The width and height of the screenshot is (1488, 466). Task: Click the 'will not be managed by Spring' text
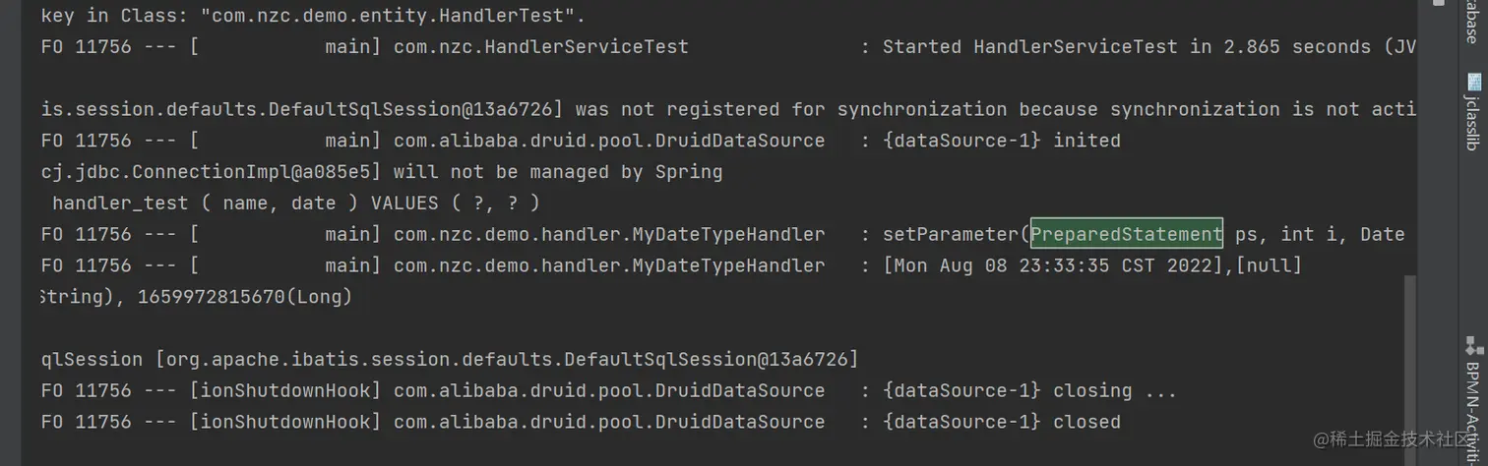click(x=558, y=172)
